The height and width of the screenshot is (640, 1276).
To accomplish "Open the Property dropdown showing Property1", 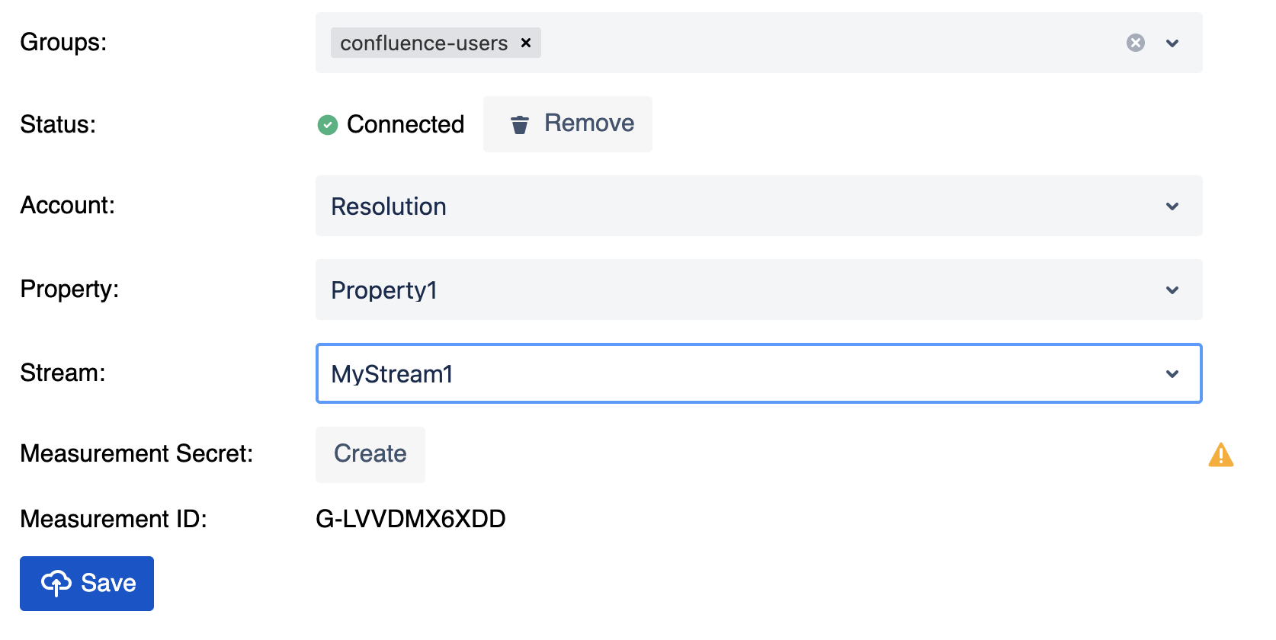I will 758,290.
